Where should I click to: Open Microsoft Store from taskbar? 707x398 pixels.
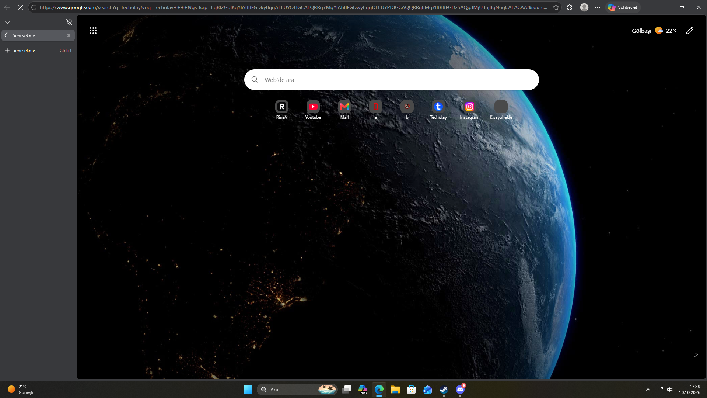click(x=412, y=390)
